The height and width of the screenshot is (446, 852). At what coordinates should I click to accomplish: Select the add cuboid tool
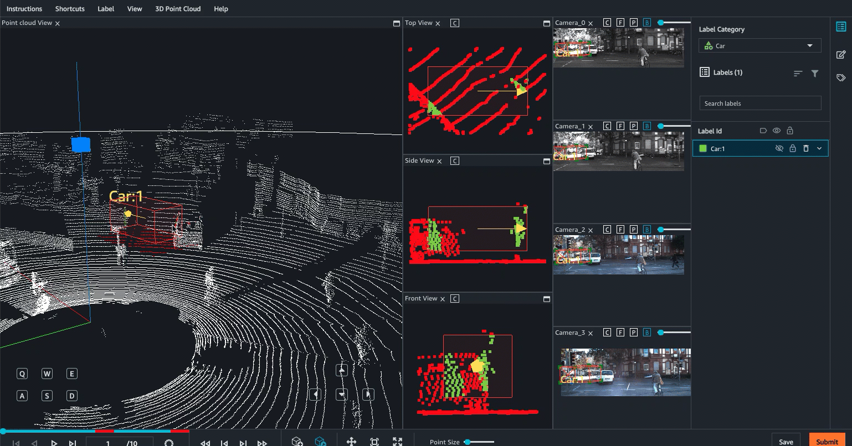point(297,442)
